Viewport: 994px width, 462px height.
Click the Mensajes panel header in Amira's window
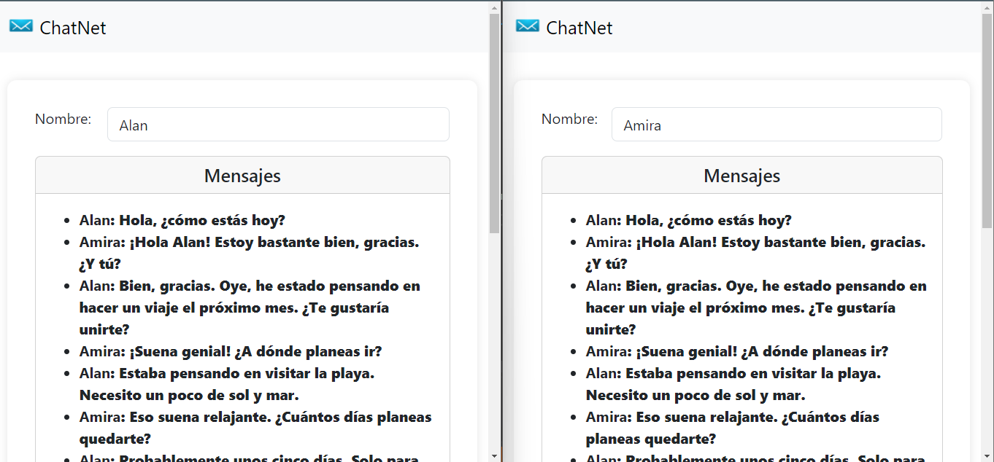(x=741, y=175)
